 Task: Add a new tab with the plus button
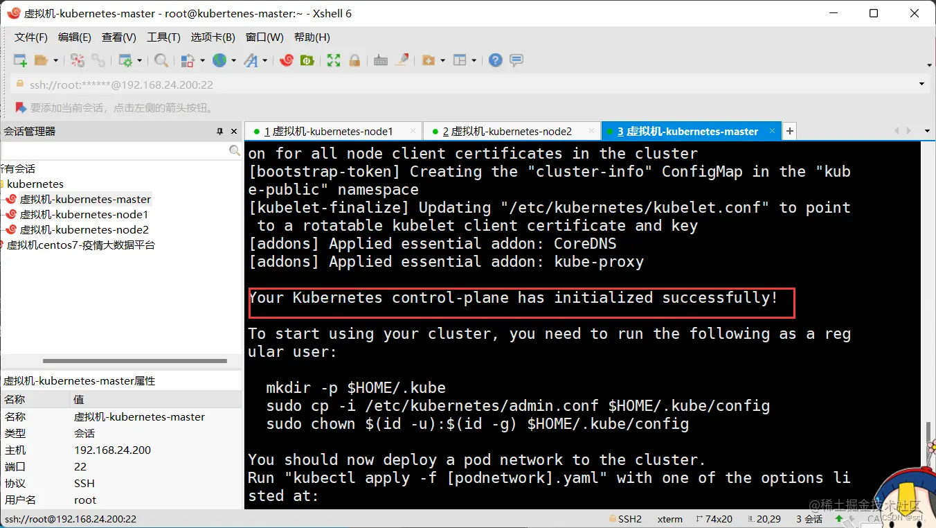(789, 131)
